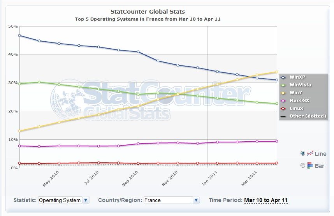Toggle the WinVista legend marker

(283, 85)
